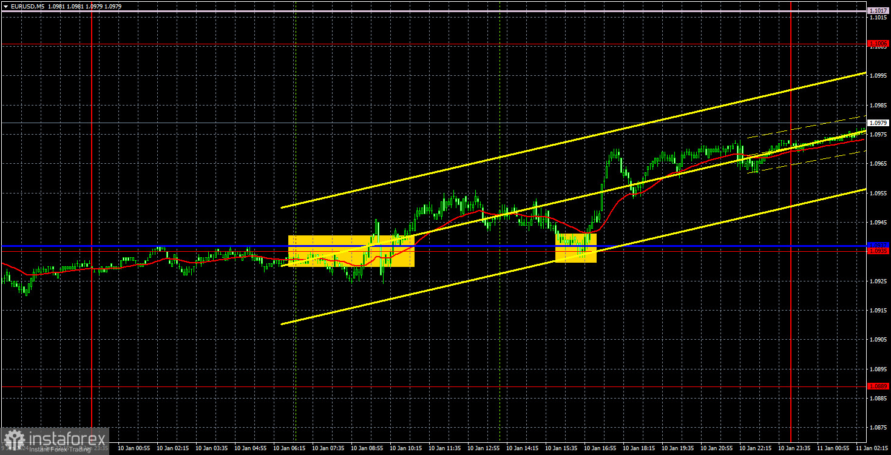Click the 10 Jan 22:15 time label

point(755,448)
